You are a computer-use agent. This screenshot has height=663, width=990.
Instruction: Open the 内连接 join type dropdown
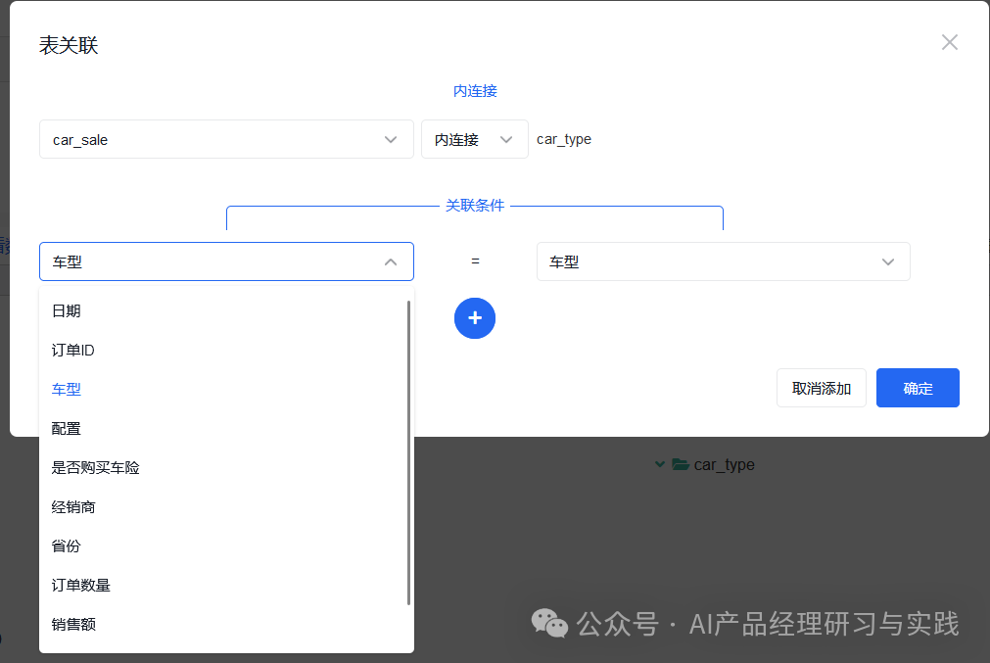click(474, 139)
